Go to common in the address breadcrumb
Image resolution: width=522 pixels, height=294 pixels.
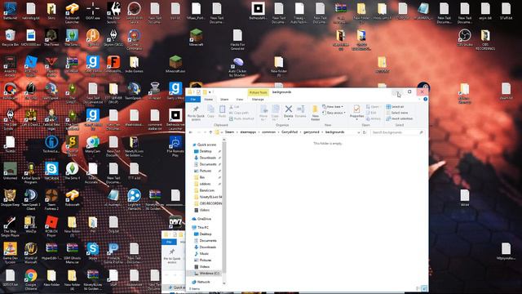[268, 132]
